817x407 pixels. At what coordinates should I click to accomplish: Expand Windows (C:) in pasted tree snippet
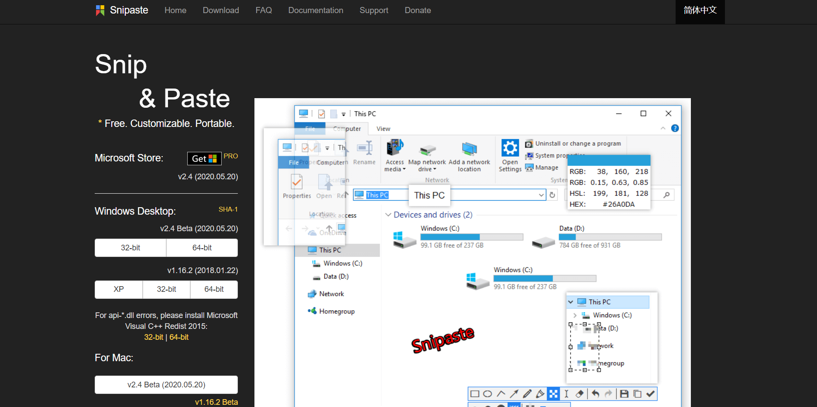click(x=575, y=315)
